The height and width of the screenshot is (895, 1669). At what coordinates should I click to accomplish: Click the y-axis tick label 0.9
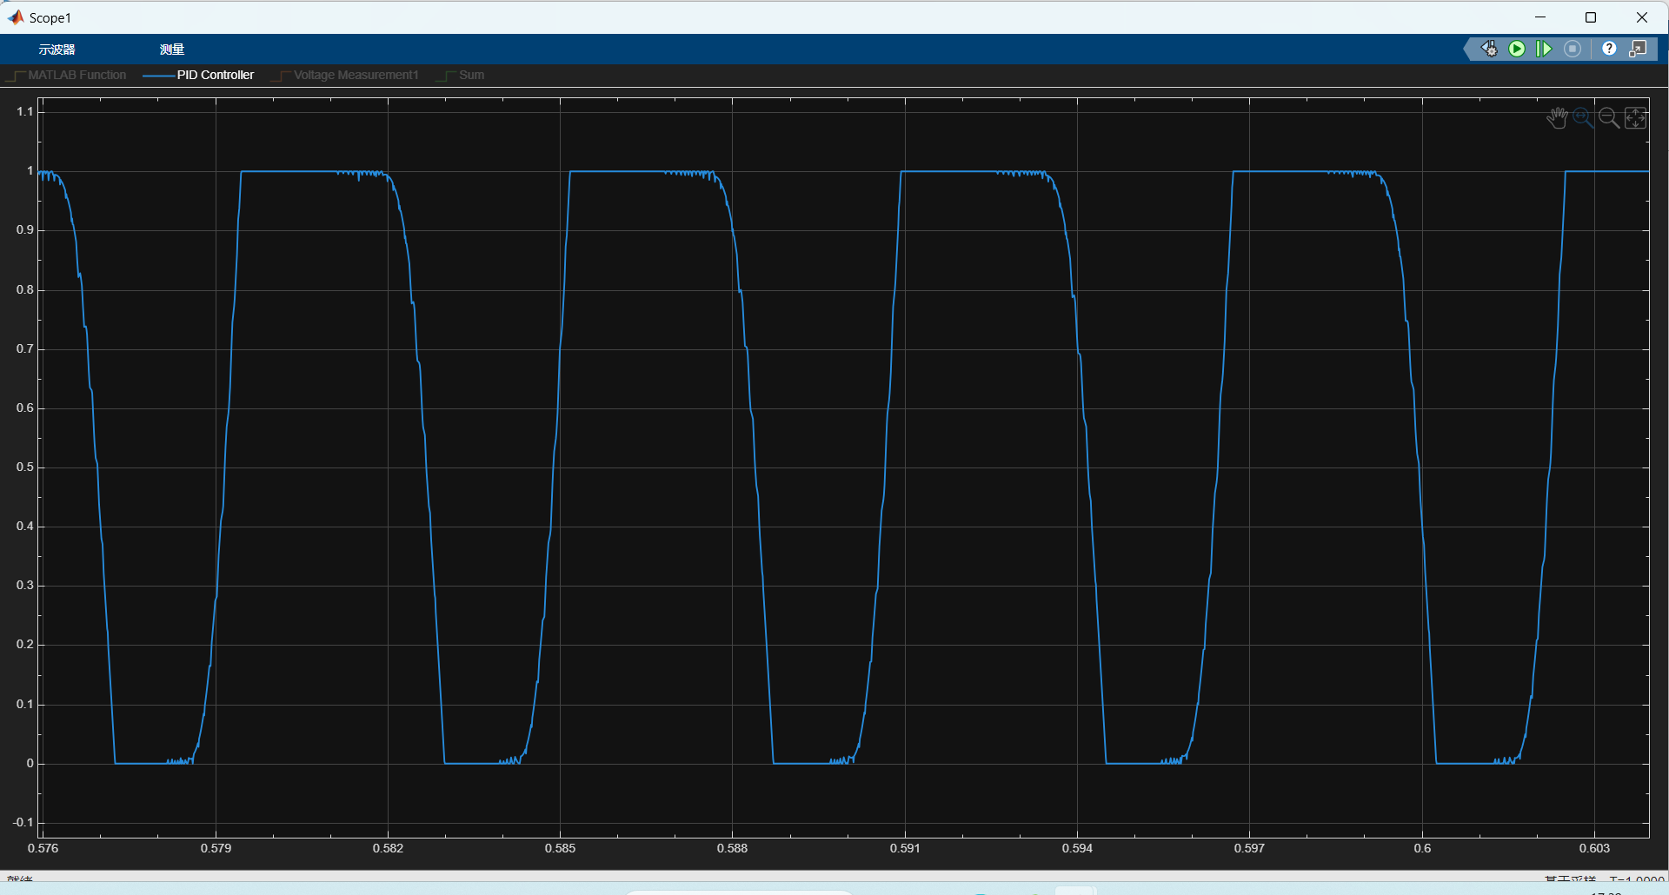pos(25,229)
